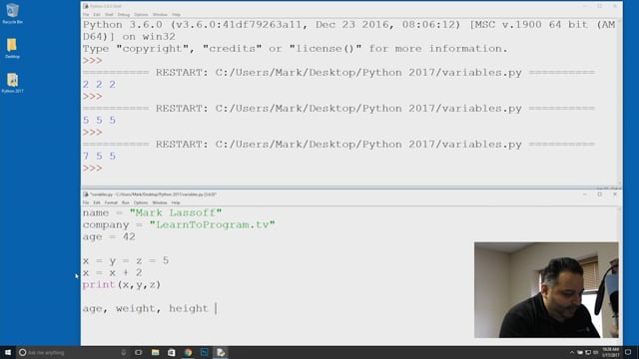Select the Desktop folder icon on the desktop
Viewport: 639px width, 359px height.
click(x=12, y=48)
